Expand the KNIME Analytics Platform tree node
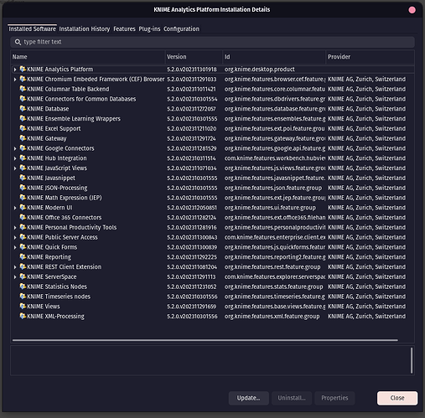 (15, 70)
